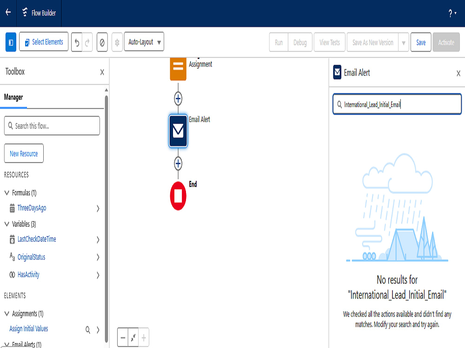Save the flow
This screenshot has width=465, height=348.
pos(421,42)
